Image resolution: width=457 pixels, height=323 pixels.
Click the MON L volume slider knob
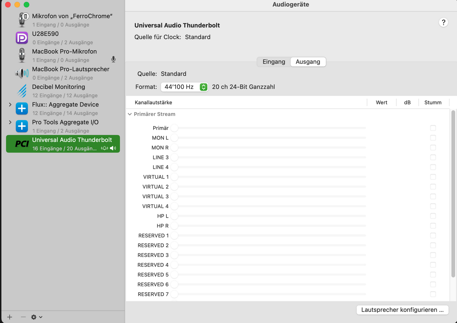click(x=174, y=138)
